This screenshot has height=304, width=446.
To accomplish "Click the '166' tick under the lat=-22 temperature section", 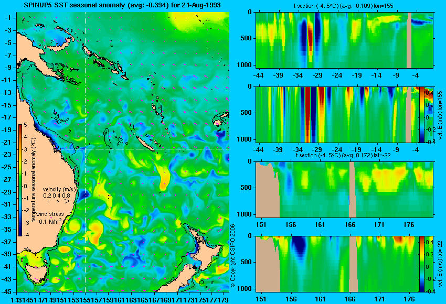I will 350,225.
